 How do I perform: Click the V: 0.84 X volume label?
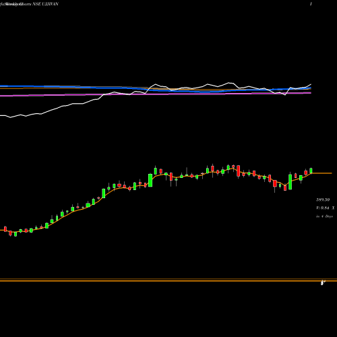(326, 208)
